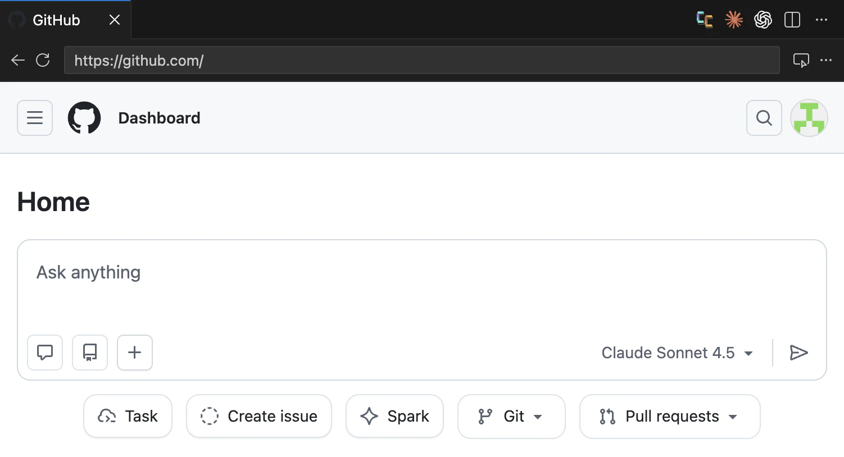The image size is (844, 457).
Task: Send the prompt with the arrow icon
Action: 798,353
